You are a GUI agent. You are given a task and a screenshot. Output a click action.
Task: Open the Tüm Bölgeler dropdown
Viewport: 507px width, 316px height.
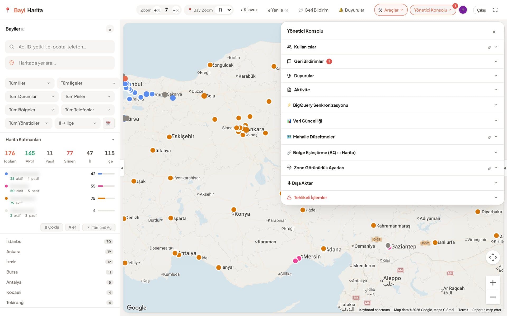[32, 110]
